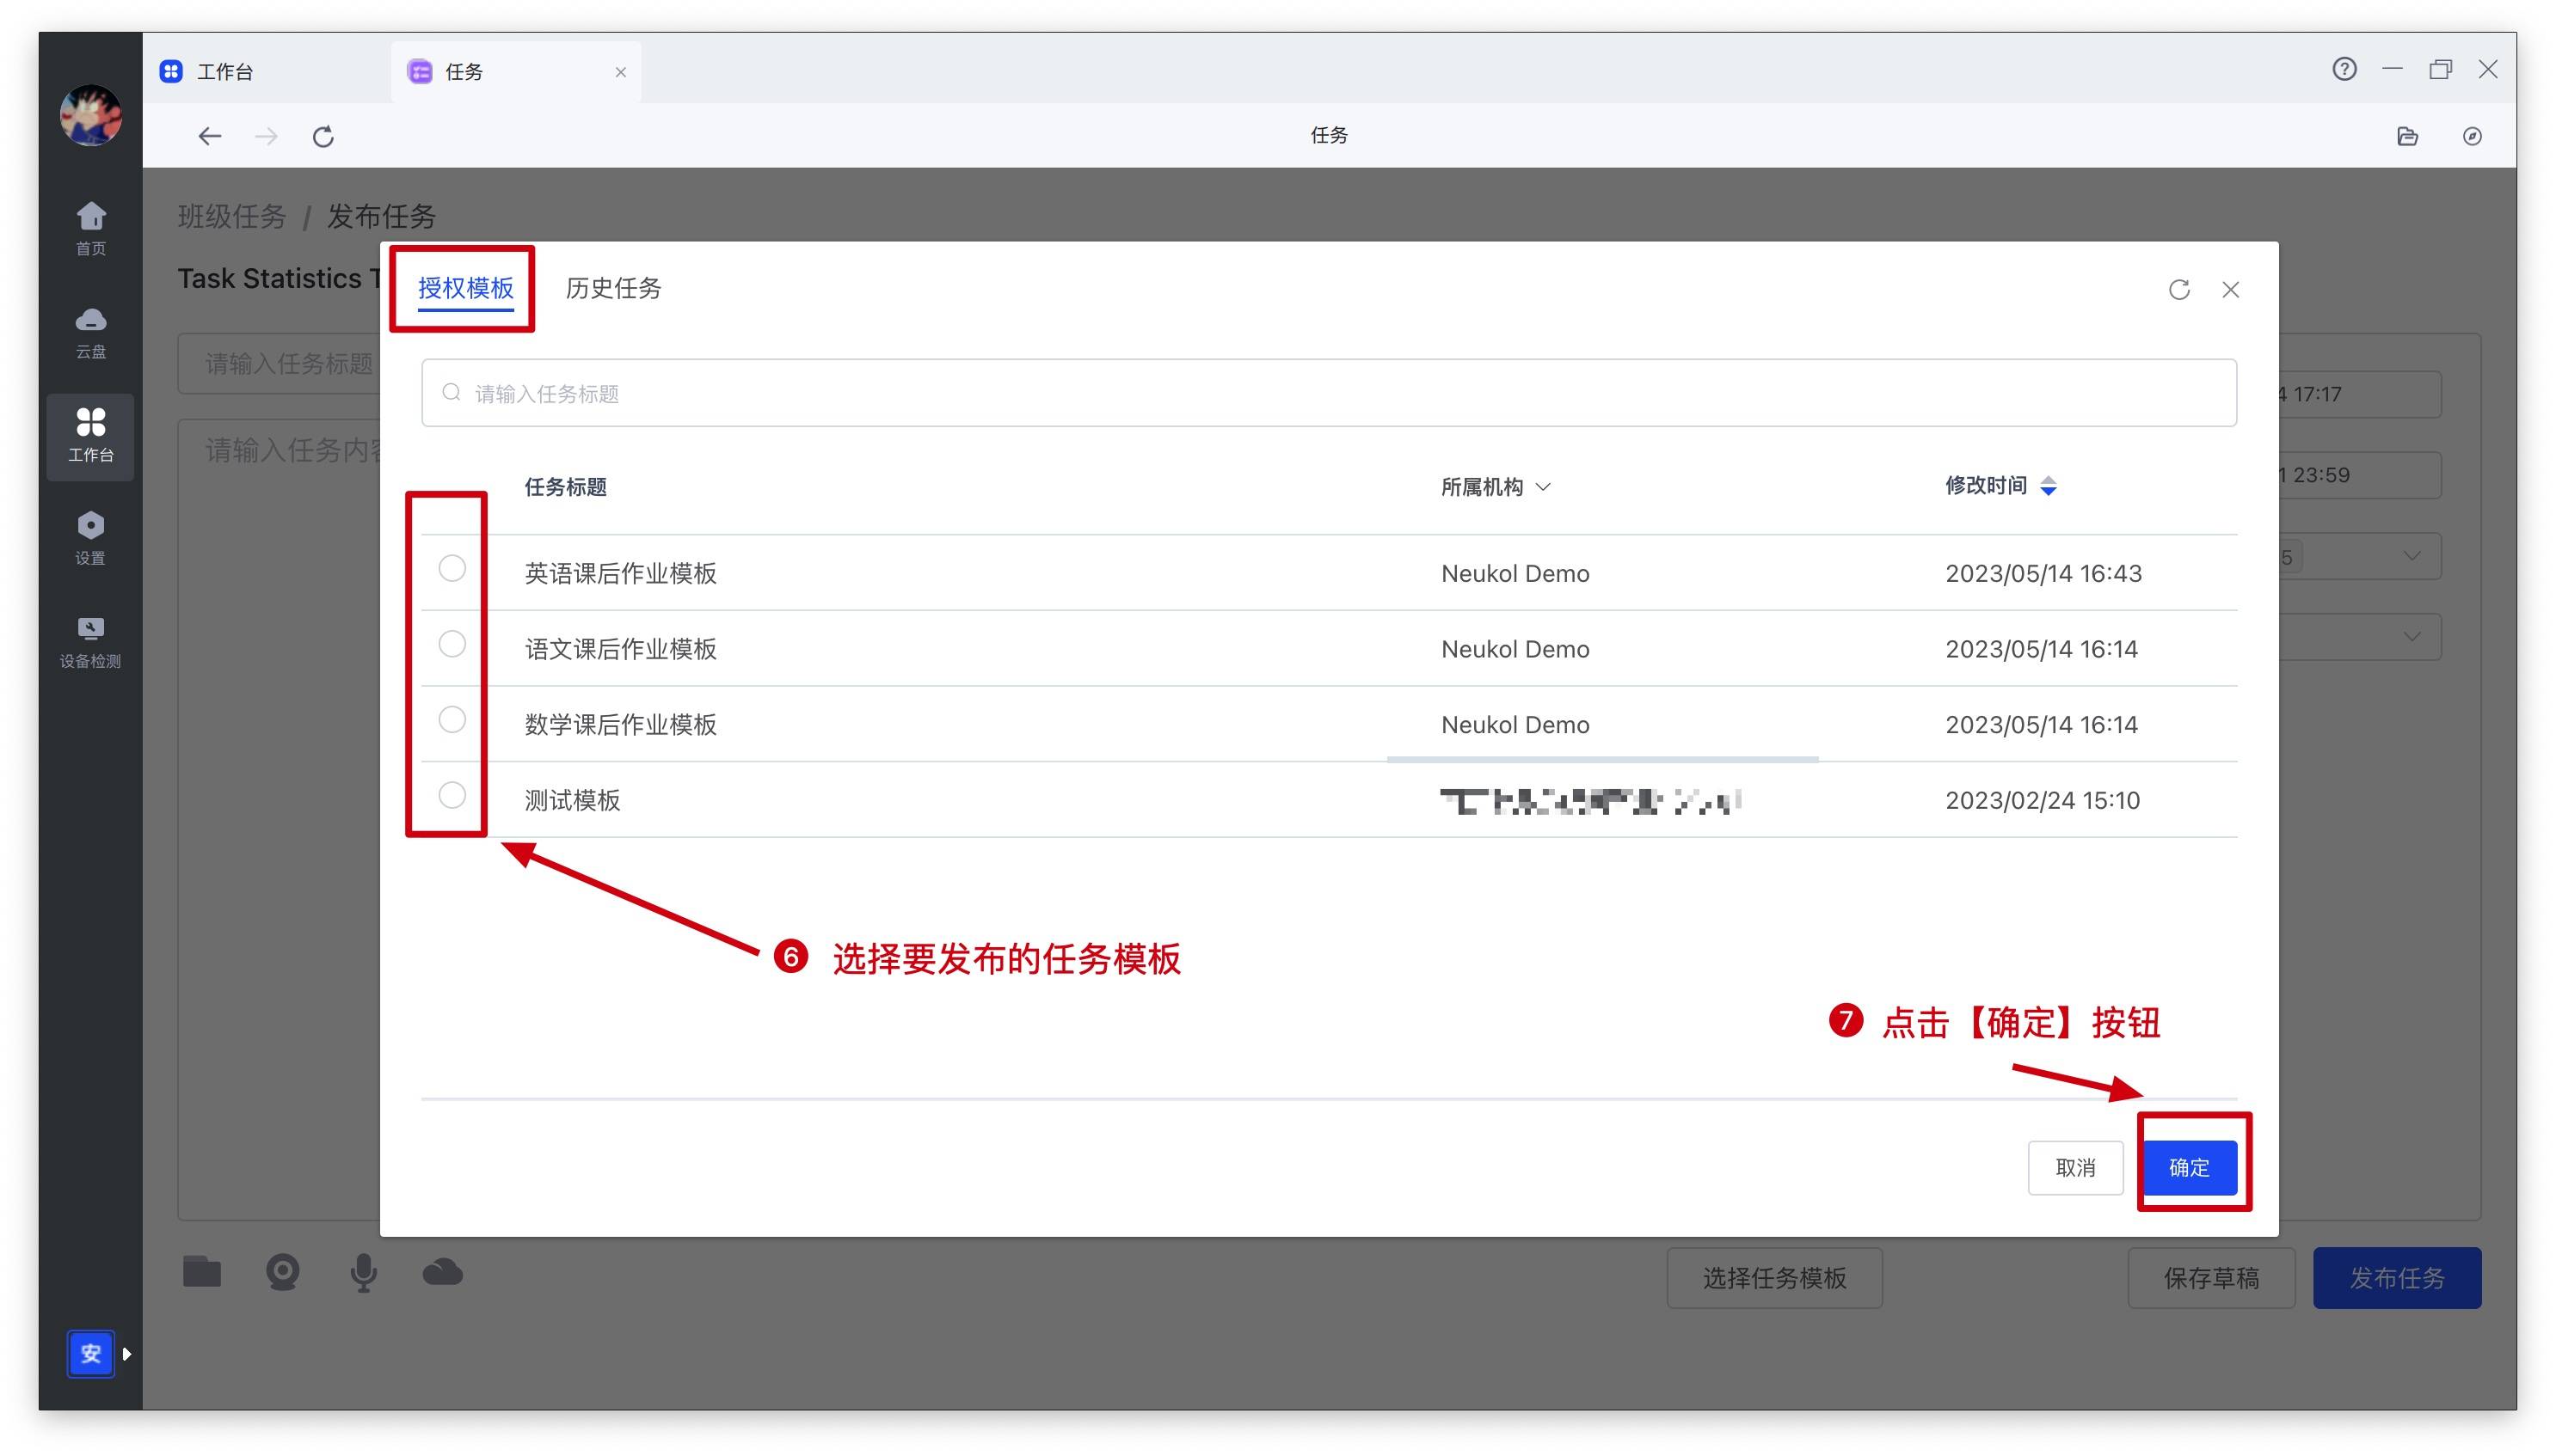Image resolution: width=2556 pixels, height=1456 pixels.
Task: Open the 首页 home icon in sidebar
Action: [x=90, y=227]
